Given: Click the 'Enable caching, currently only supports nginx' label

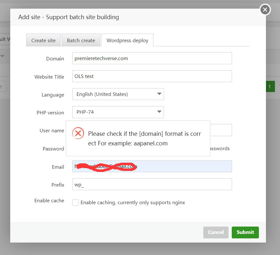Looking at the screenshot, I should pyautogui.click(x=133, y=203).
